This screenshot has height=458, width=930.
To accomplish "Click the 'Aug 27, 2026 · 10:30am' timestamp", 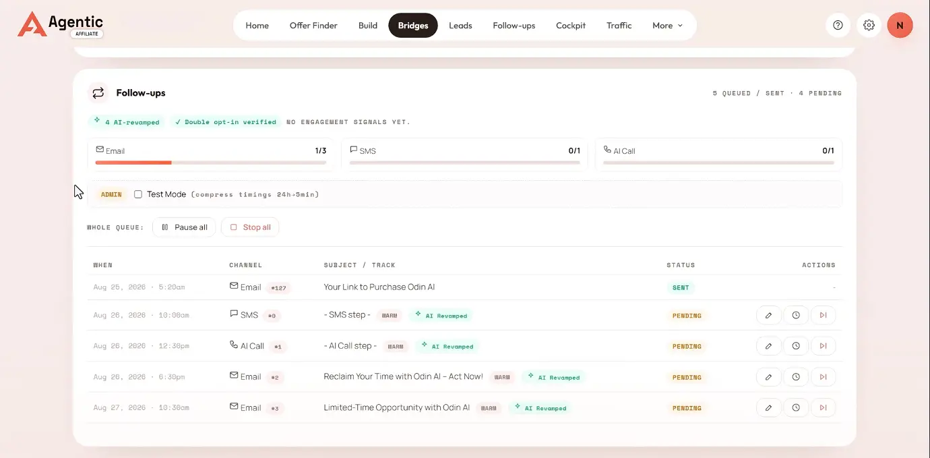I will (141, 407).
